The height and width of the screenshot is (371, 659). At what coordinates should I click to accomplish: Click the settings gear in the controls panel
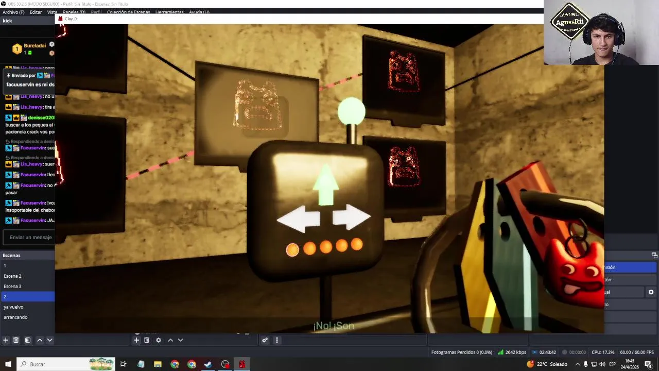651,292
